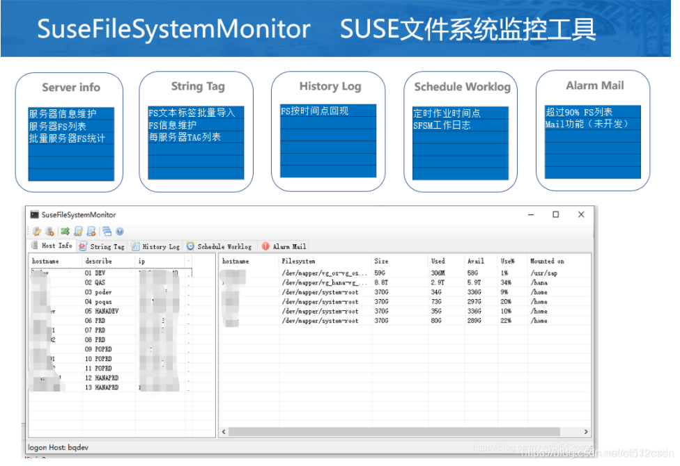Click the 73G used cell
Screen dimensions: 680x466
click(436, 302)
